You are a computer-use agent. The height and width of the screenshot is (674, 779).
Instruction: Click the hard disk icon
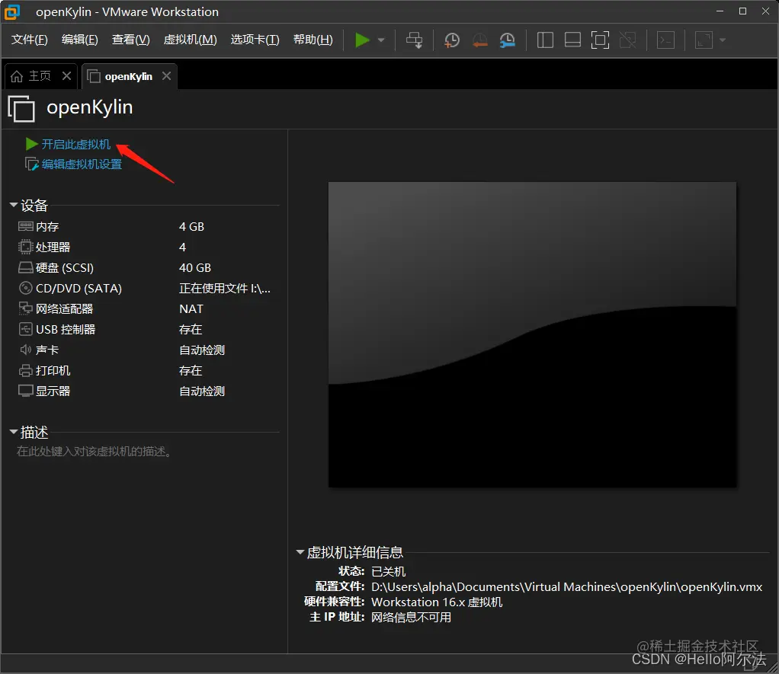pyautogui.click(x=25, y=267)
